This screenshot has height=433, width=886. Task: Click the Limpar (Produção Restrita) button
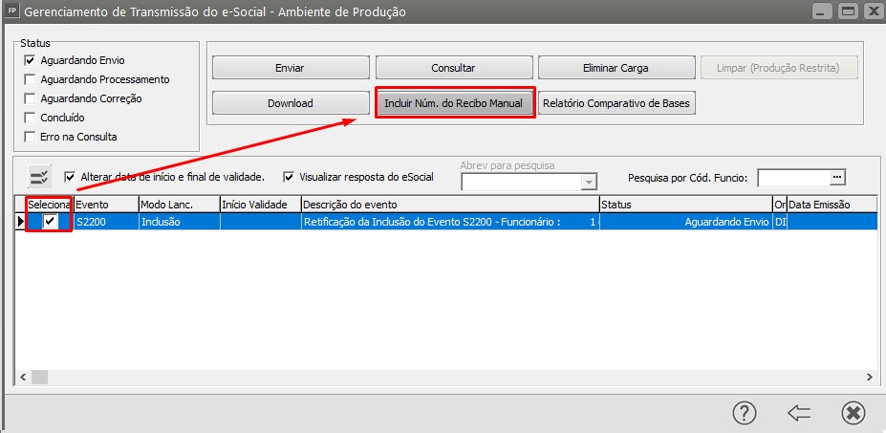pos(778,68)
